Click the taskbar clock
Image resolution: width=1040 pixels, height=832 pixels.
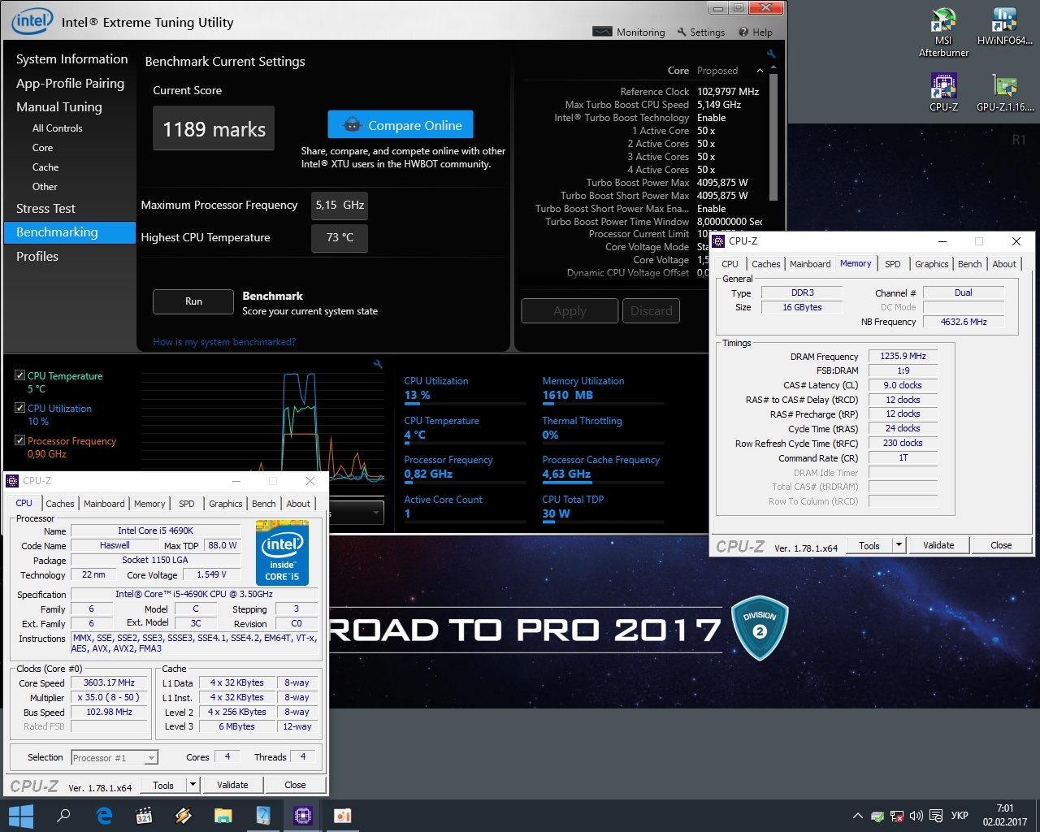(x=1005, y=816)
